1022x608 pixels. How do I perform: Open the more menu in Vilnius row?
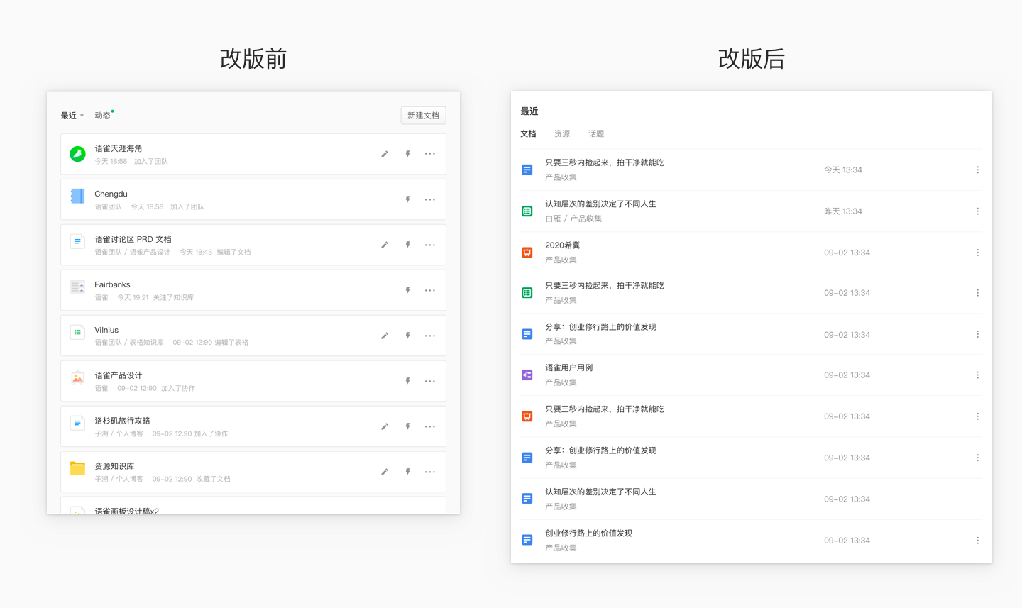coord(430,336)
